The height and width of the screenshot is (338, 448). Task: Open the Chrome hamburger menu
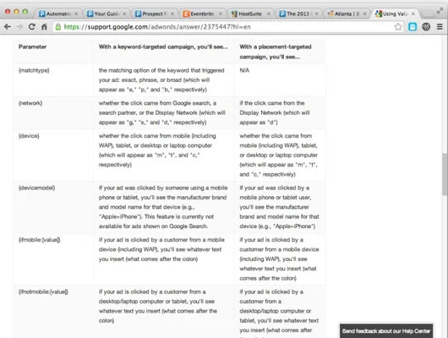tap(440, 27)
